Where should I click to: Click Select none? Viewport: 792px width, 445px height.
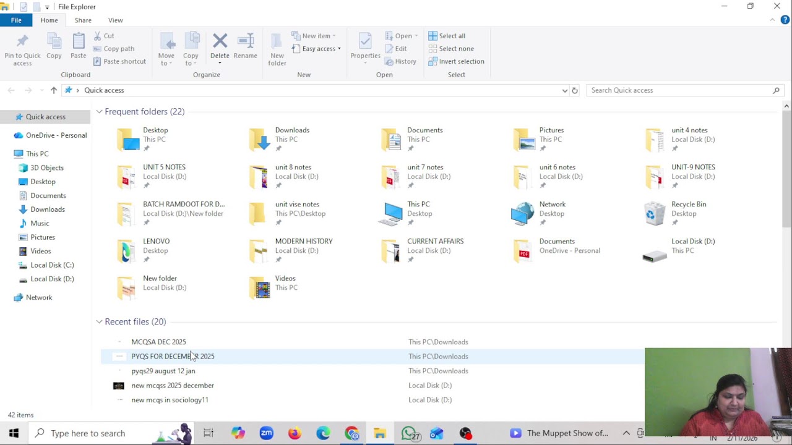click(451, 49)
